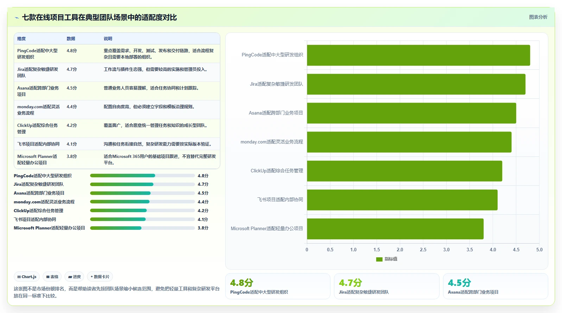This screenshot has width=562, height=313.
Task: Click the ClickUp description about 覆盖面广
Action: point(156,125)
